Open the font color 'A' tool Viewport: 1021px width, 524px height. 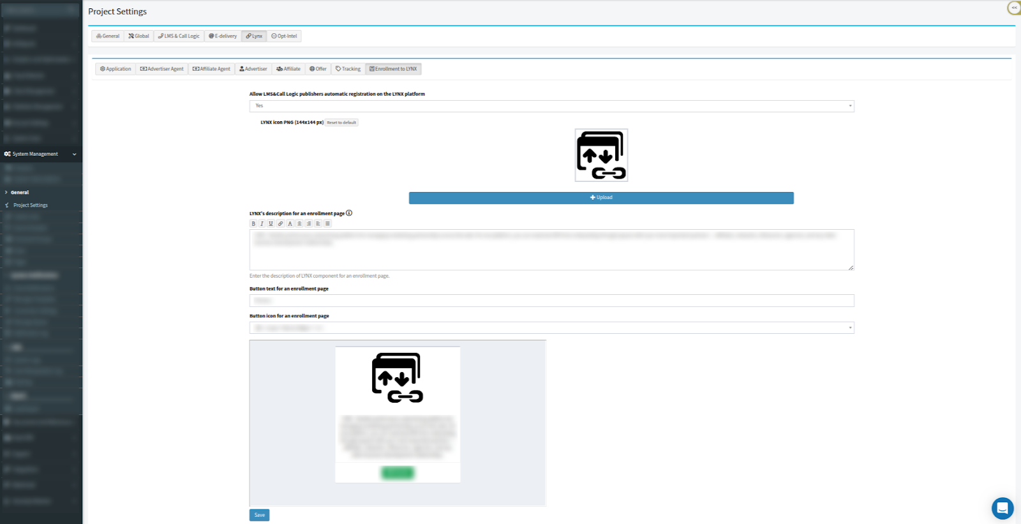pyautogui.click(x=290, y=224)
